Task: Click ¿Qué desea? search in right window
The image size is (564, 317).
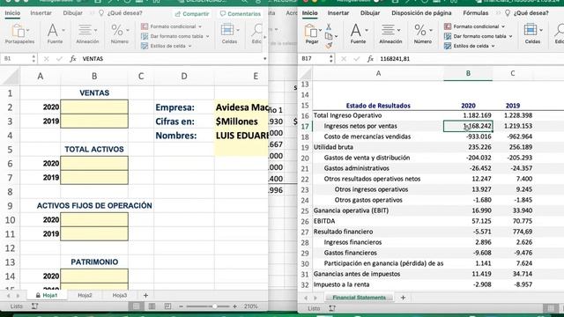Action: point(527,13)
